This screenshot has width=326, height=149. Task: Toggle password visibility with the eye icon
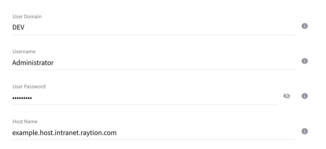286,96
